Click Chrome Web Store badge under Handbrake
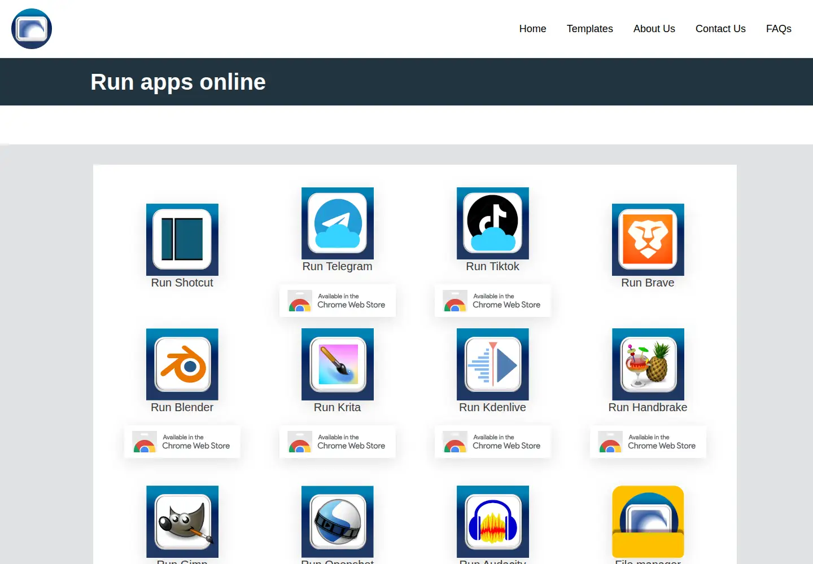The width and height of the screenshot is (813, 564). [x=648, y=442]
